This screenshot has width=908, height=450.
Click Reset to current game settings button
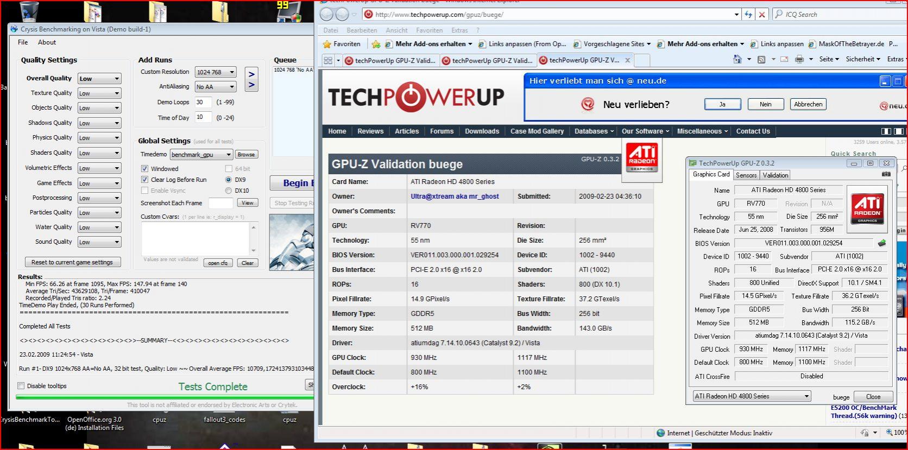point(73,262)
